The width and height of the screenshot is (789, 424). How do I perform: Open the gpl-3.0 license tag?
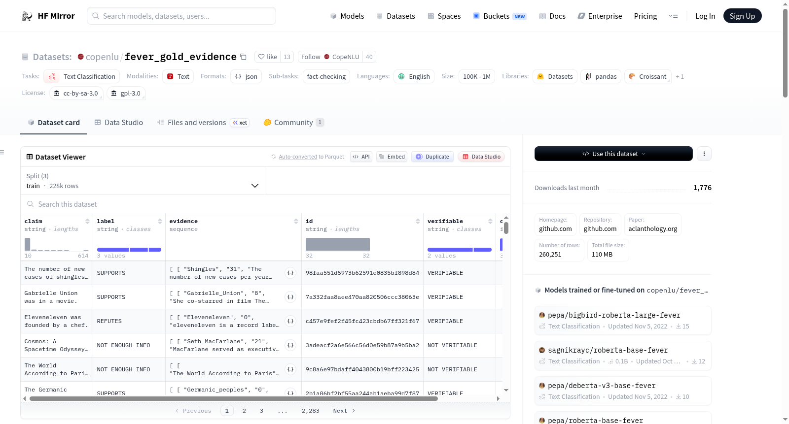(x=126, y=93)
